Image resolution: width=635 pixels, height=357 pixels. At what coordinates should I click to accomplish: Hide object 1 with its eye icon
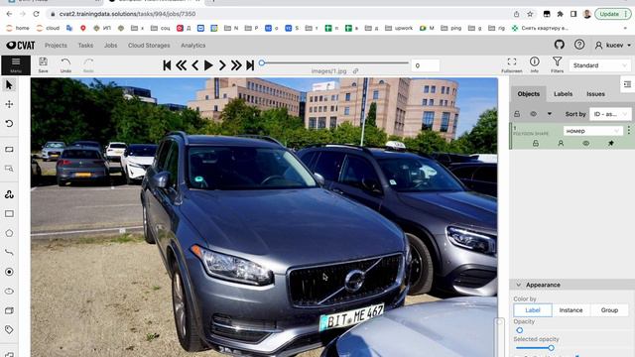[585, 143]
